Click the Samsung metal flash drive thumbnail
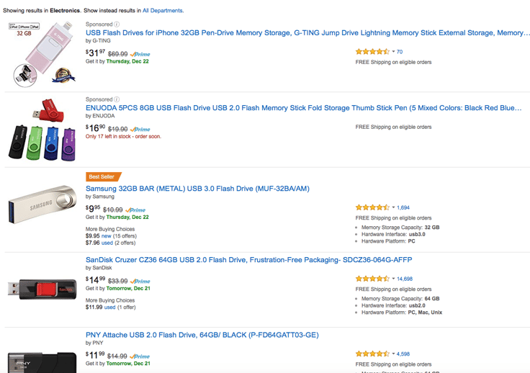The height and width of the screenshot is (373, 530). click(42, 204)
